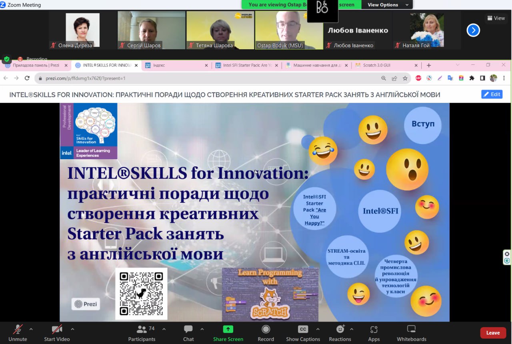Open video options arrow beside Start Video
This screenshot has height=344, width=512.
[x=72, y=329]
